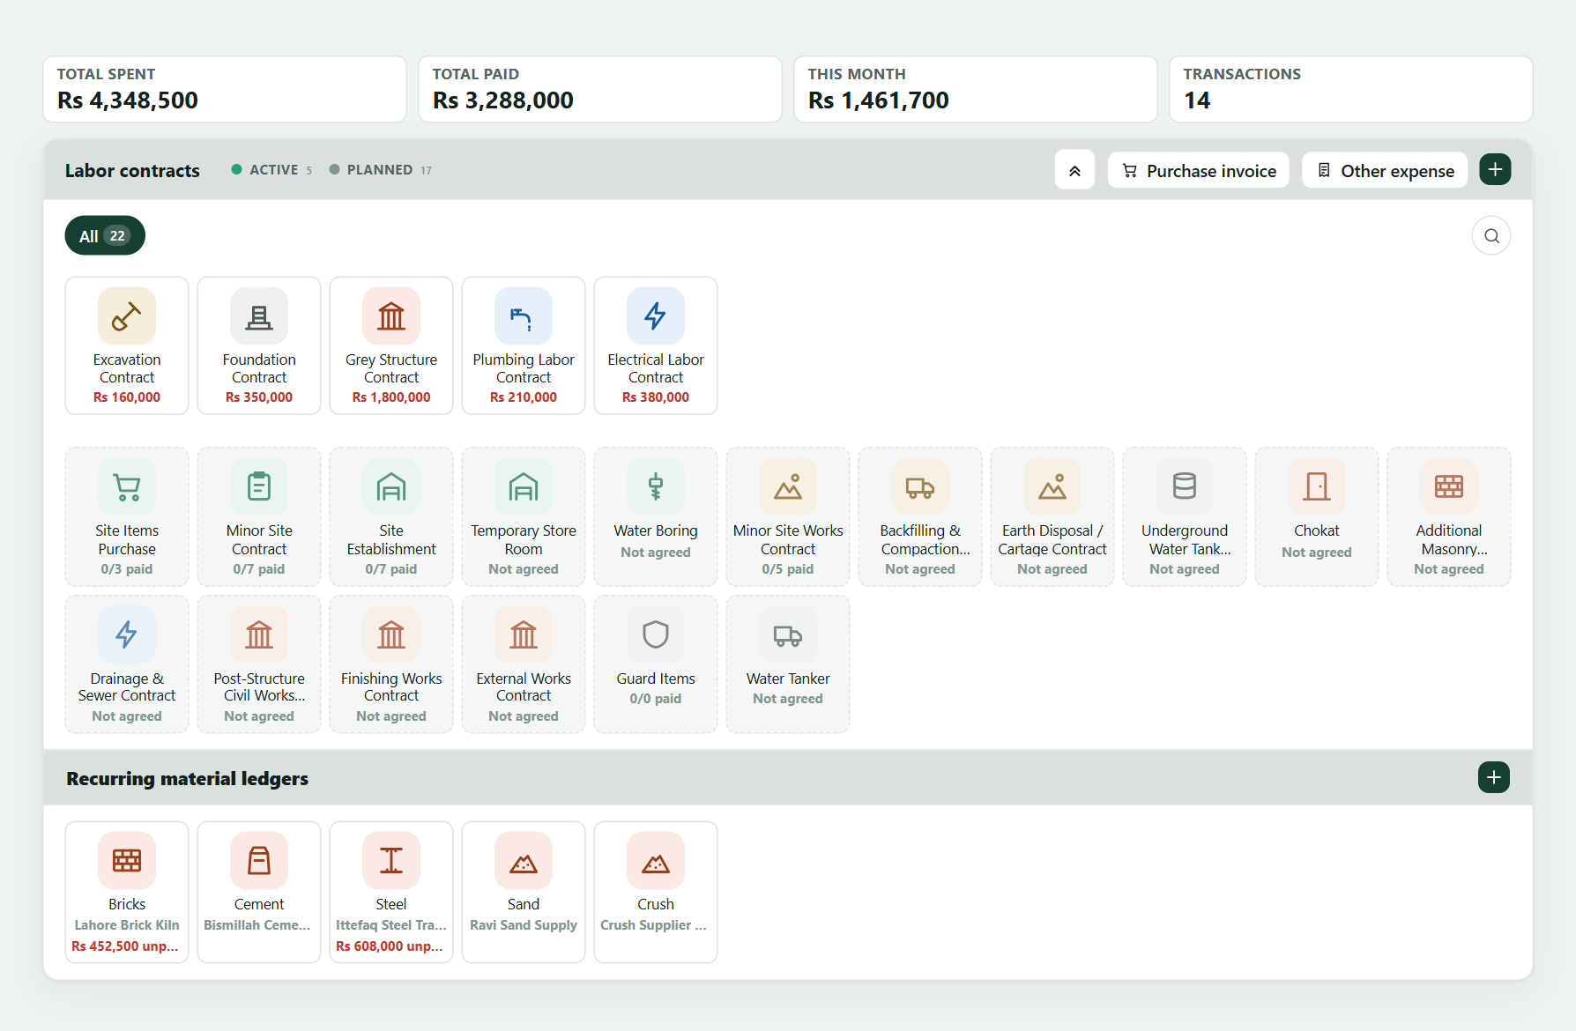This screenshot has height=1031, width=1576.
Task: Open Site Items Purchase cart icon
Action: (127, 486)
